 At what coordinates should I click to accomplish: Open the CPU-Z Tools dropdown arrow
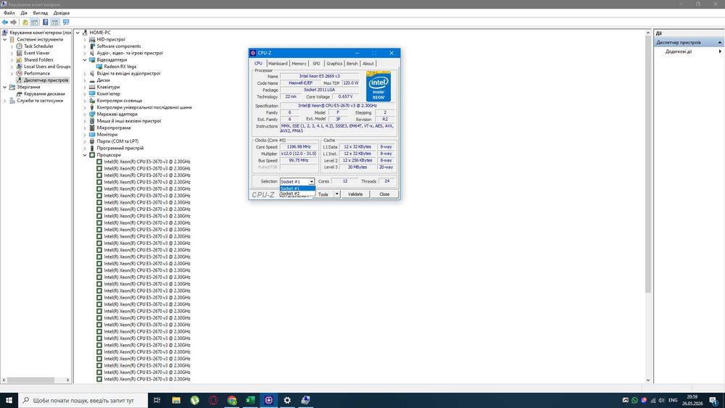337,194
